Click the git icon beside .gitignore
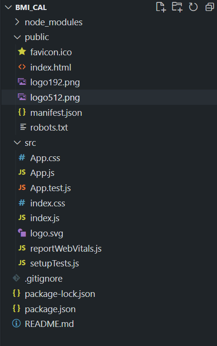The height and width of the screenshot is (346, 217). (17, 278)
